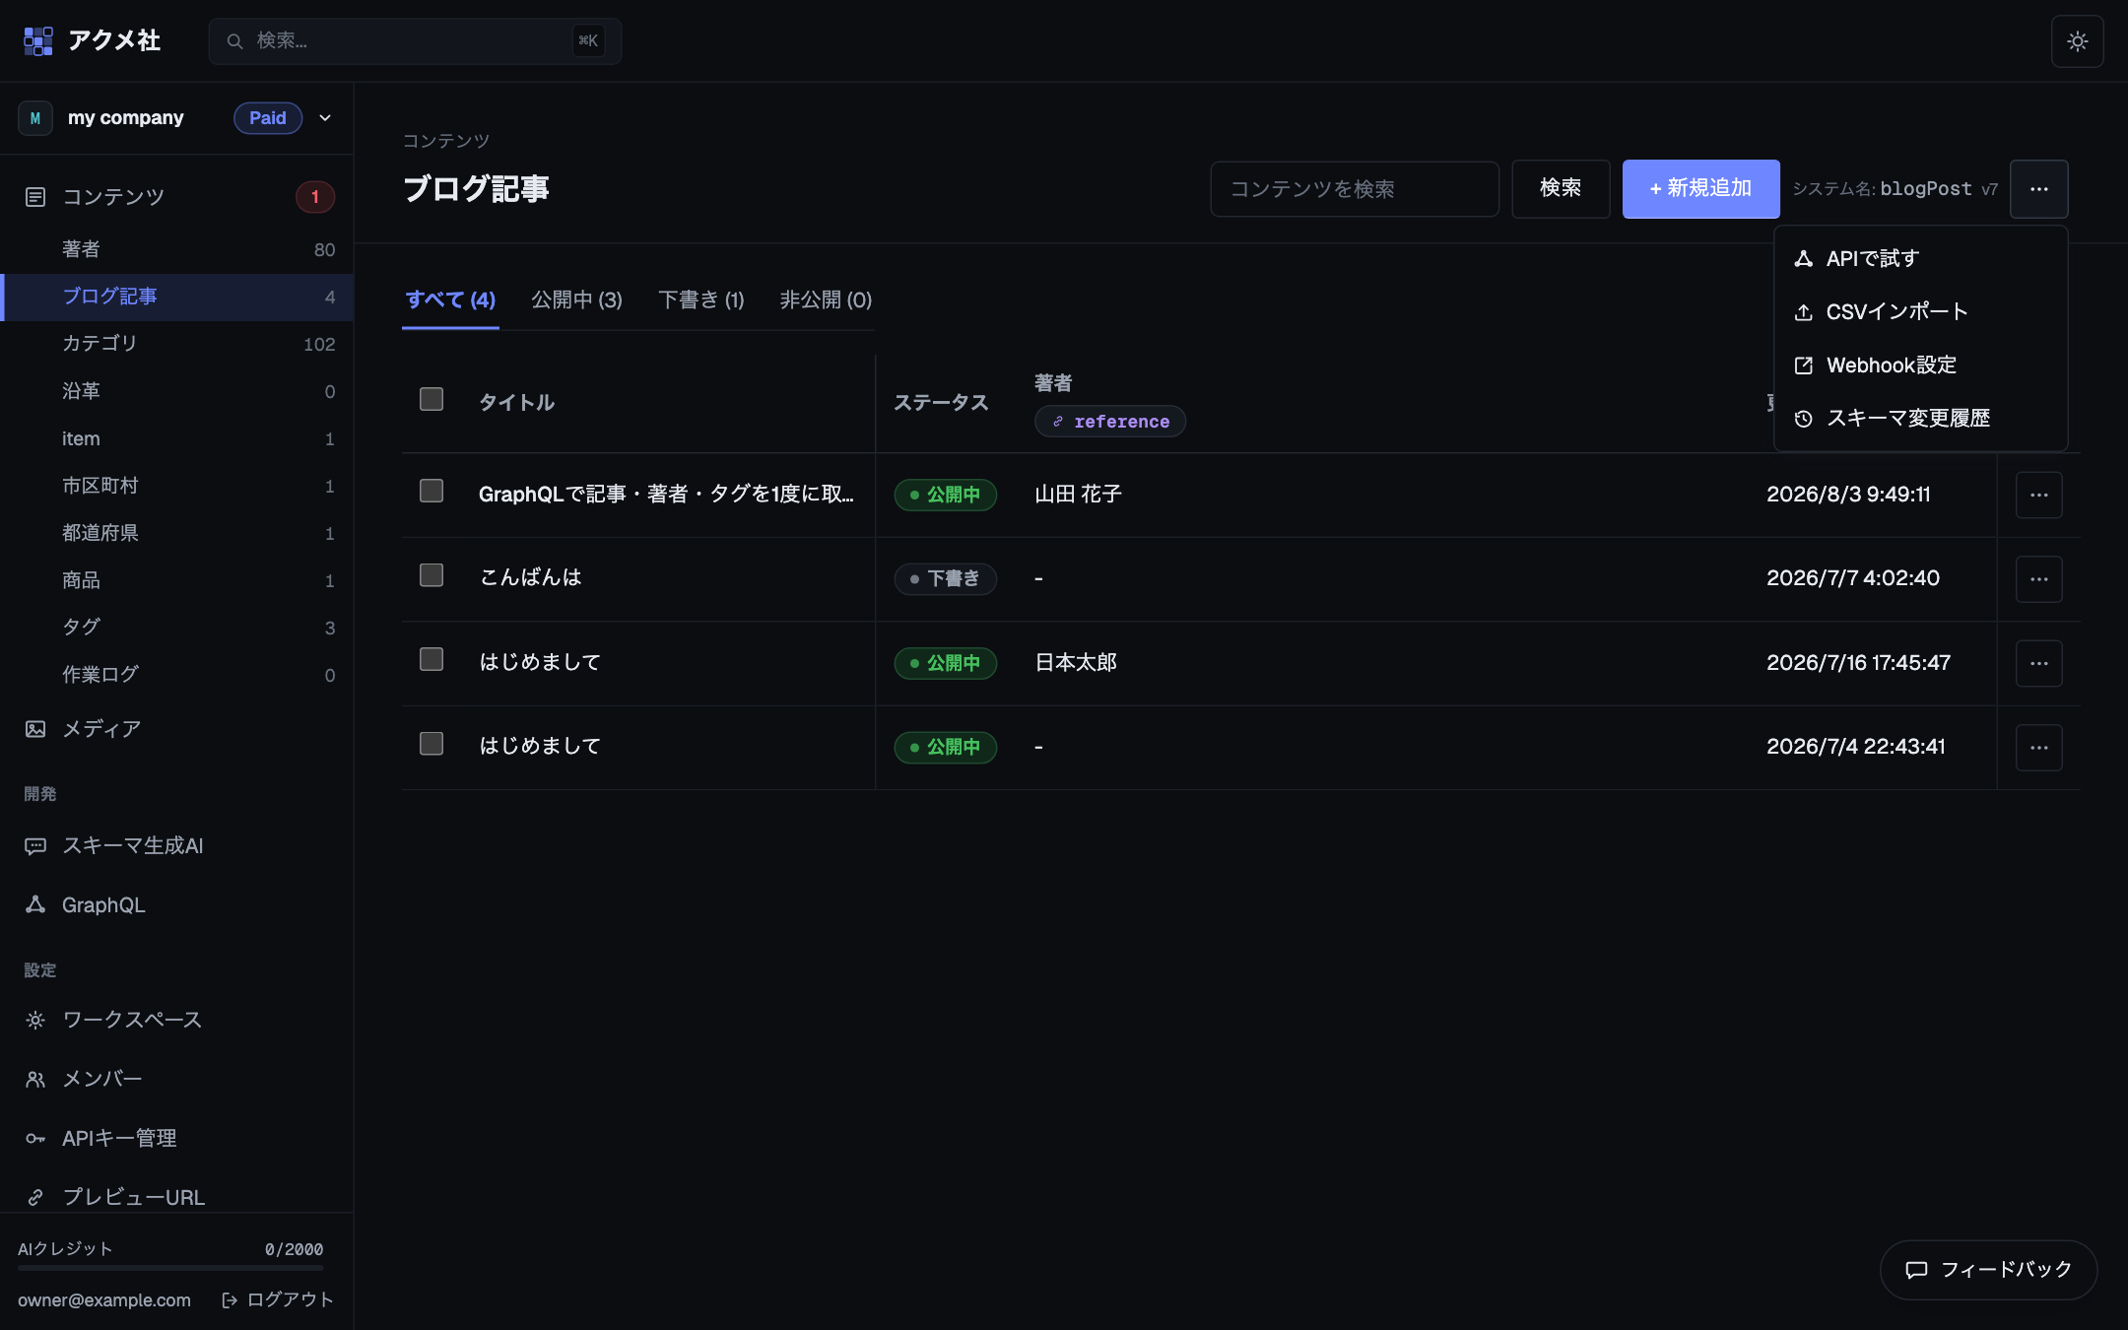
Task: Open the フィードバック button
Action: (x=1988, y=1270)
